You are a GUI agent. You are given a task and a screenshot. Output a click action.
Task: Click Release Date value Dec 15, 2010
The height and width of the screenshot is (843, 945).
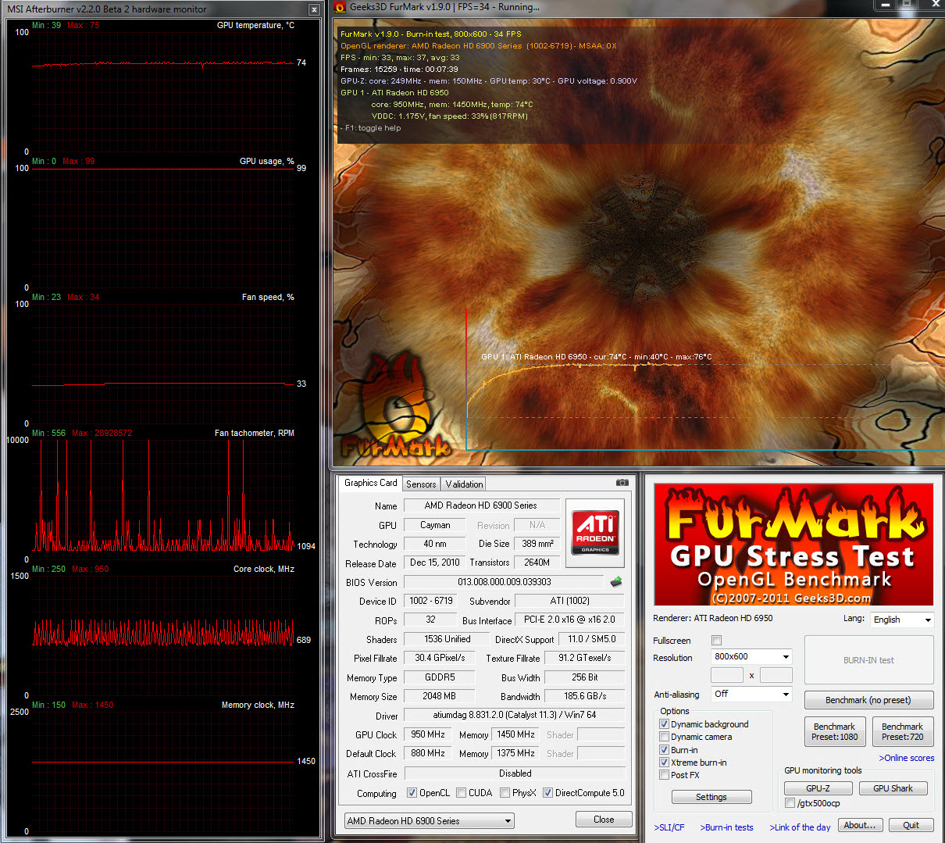point(434,563)
